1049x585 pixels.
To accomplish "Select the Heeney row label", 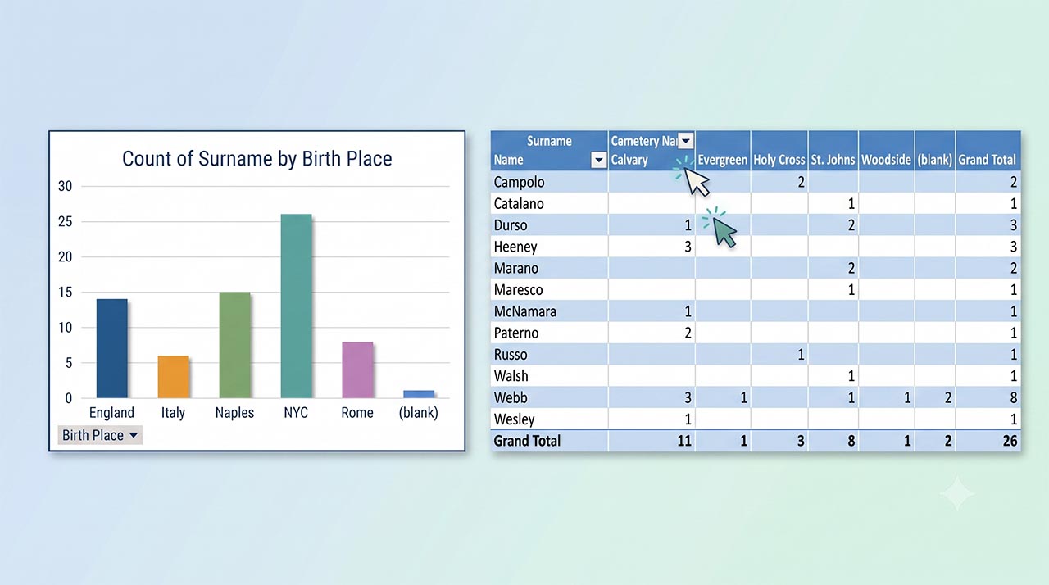I will point(515,247).
